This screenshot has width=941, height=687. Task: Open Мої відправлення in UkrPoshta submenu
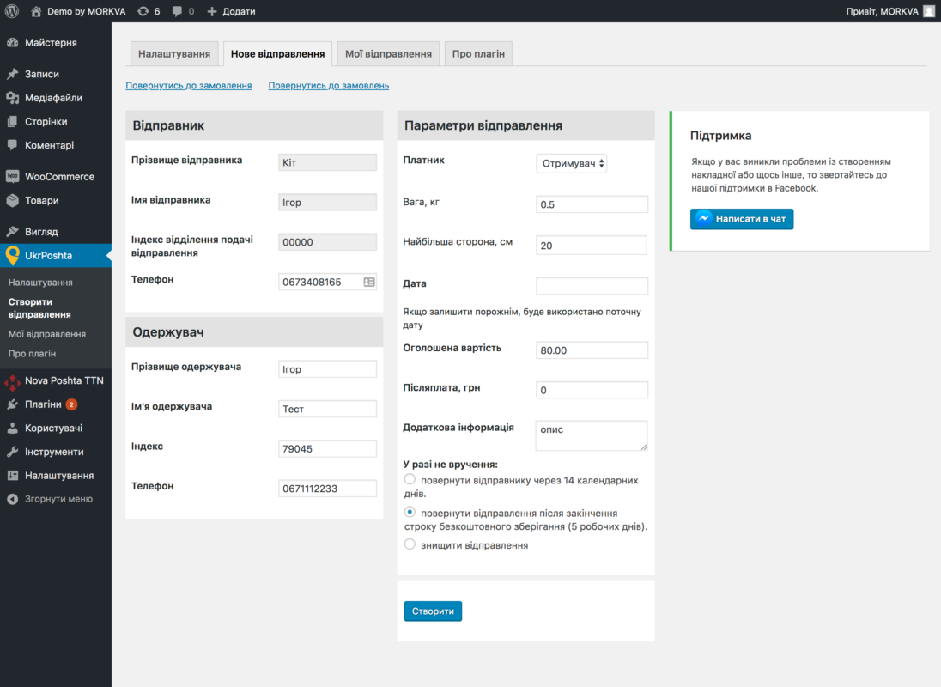point(47,333)
